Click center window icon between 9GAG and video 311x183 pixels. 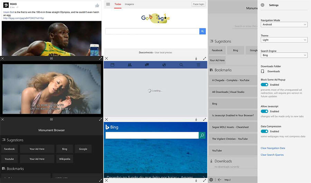(x=51, y=58)
